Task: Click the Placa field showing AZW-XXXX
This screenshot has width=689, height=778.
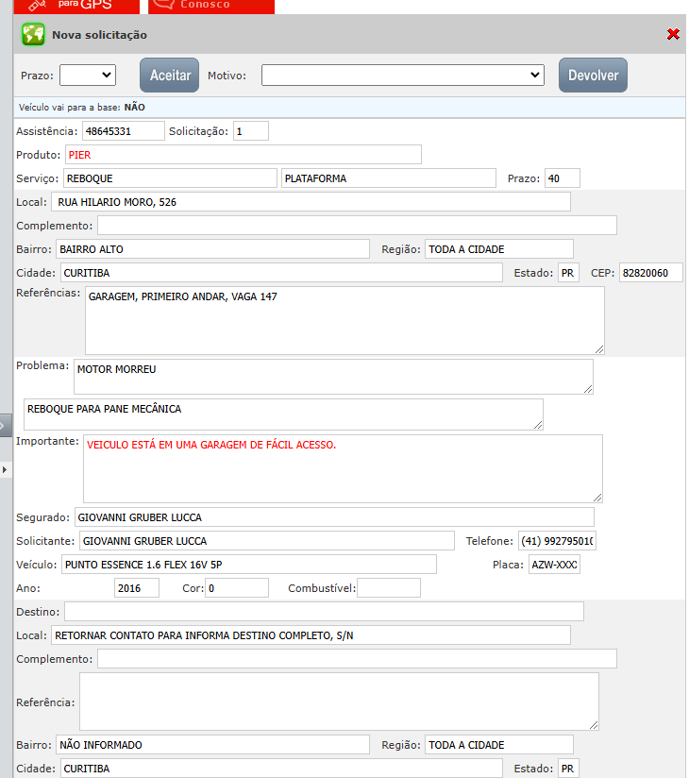Action: [x=554, y=565]
